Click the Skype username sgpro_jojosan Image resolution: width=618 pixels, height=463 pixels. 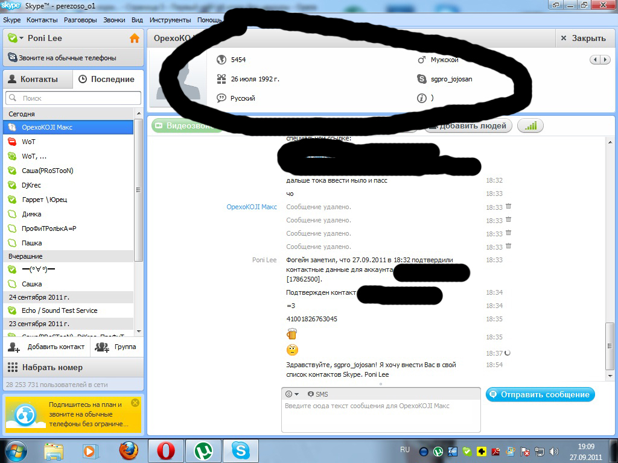(451, 79)
